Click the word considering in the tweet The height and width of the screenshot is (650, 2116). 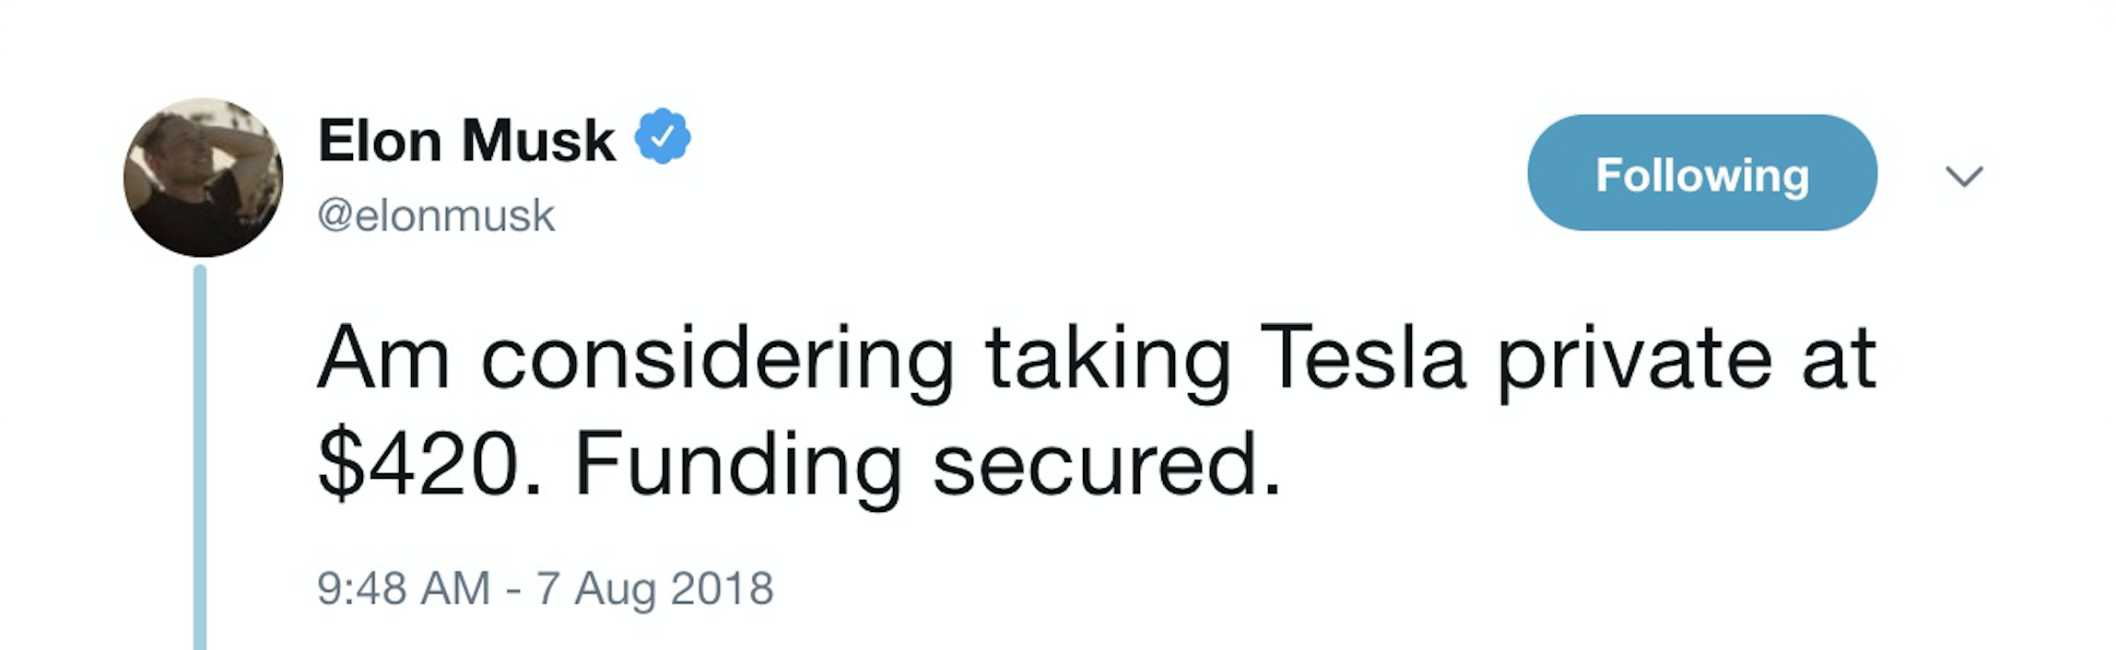pos(718,361)
